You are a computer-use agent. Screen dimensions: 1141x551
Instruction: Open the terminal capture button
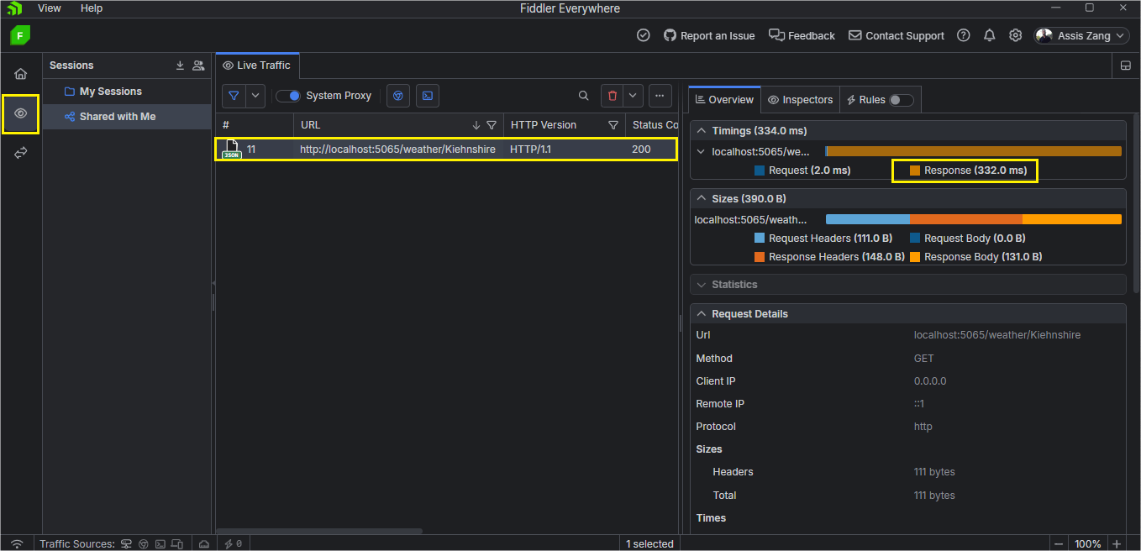tap(428, 96)
